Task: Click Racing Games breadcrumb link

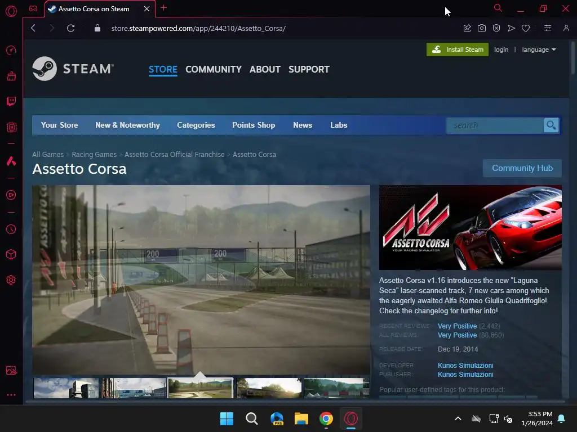Action: coord(94,155)
